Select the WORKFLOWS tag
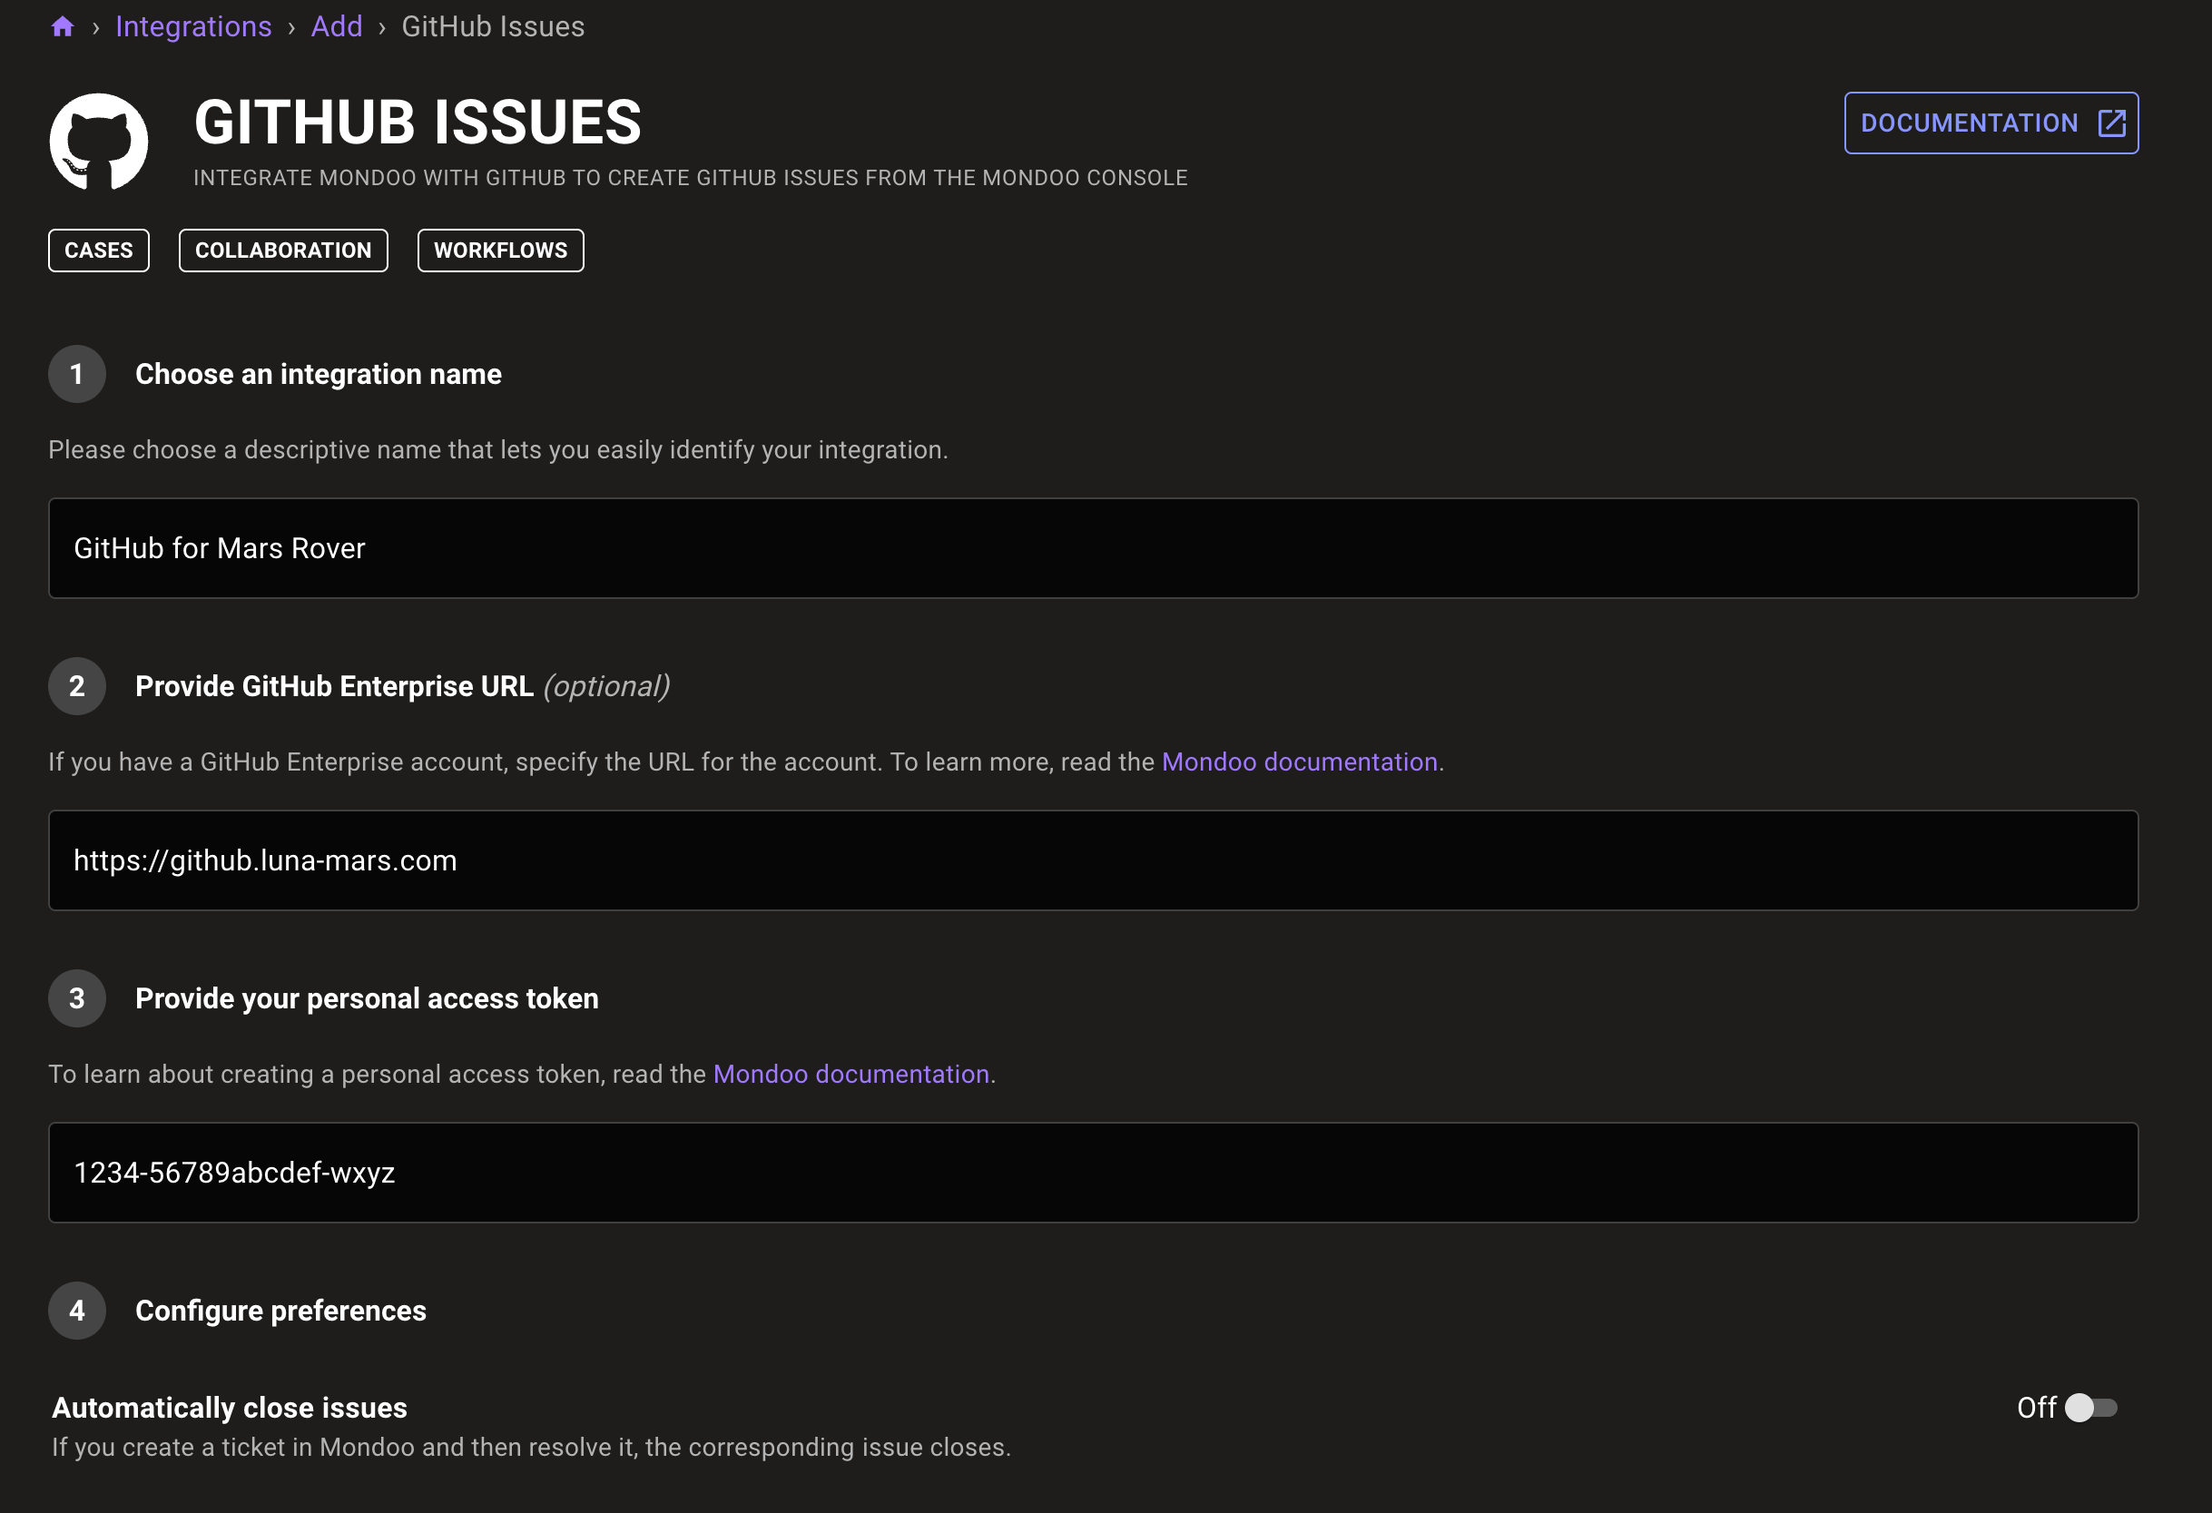Image resolution: width=2212 pixels, height=1513 pixels. 501,251
